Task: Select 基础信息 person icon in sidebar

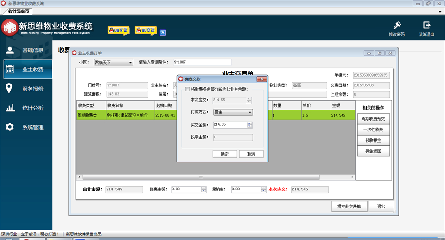Action: (x=10, y=50)
